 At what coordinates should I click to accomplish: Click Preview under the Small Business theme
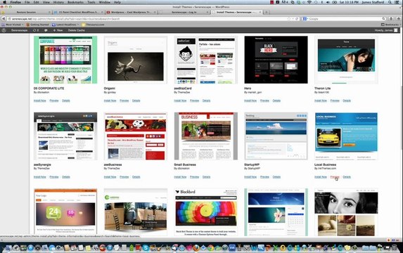[x=195, y=177]
